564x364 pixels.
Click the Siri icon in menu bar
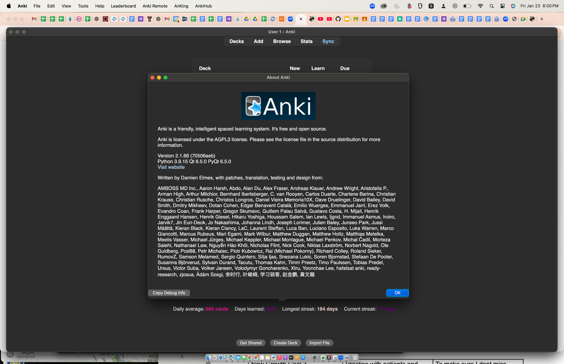coord(513,6)
